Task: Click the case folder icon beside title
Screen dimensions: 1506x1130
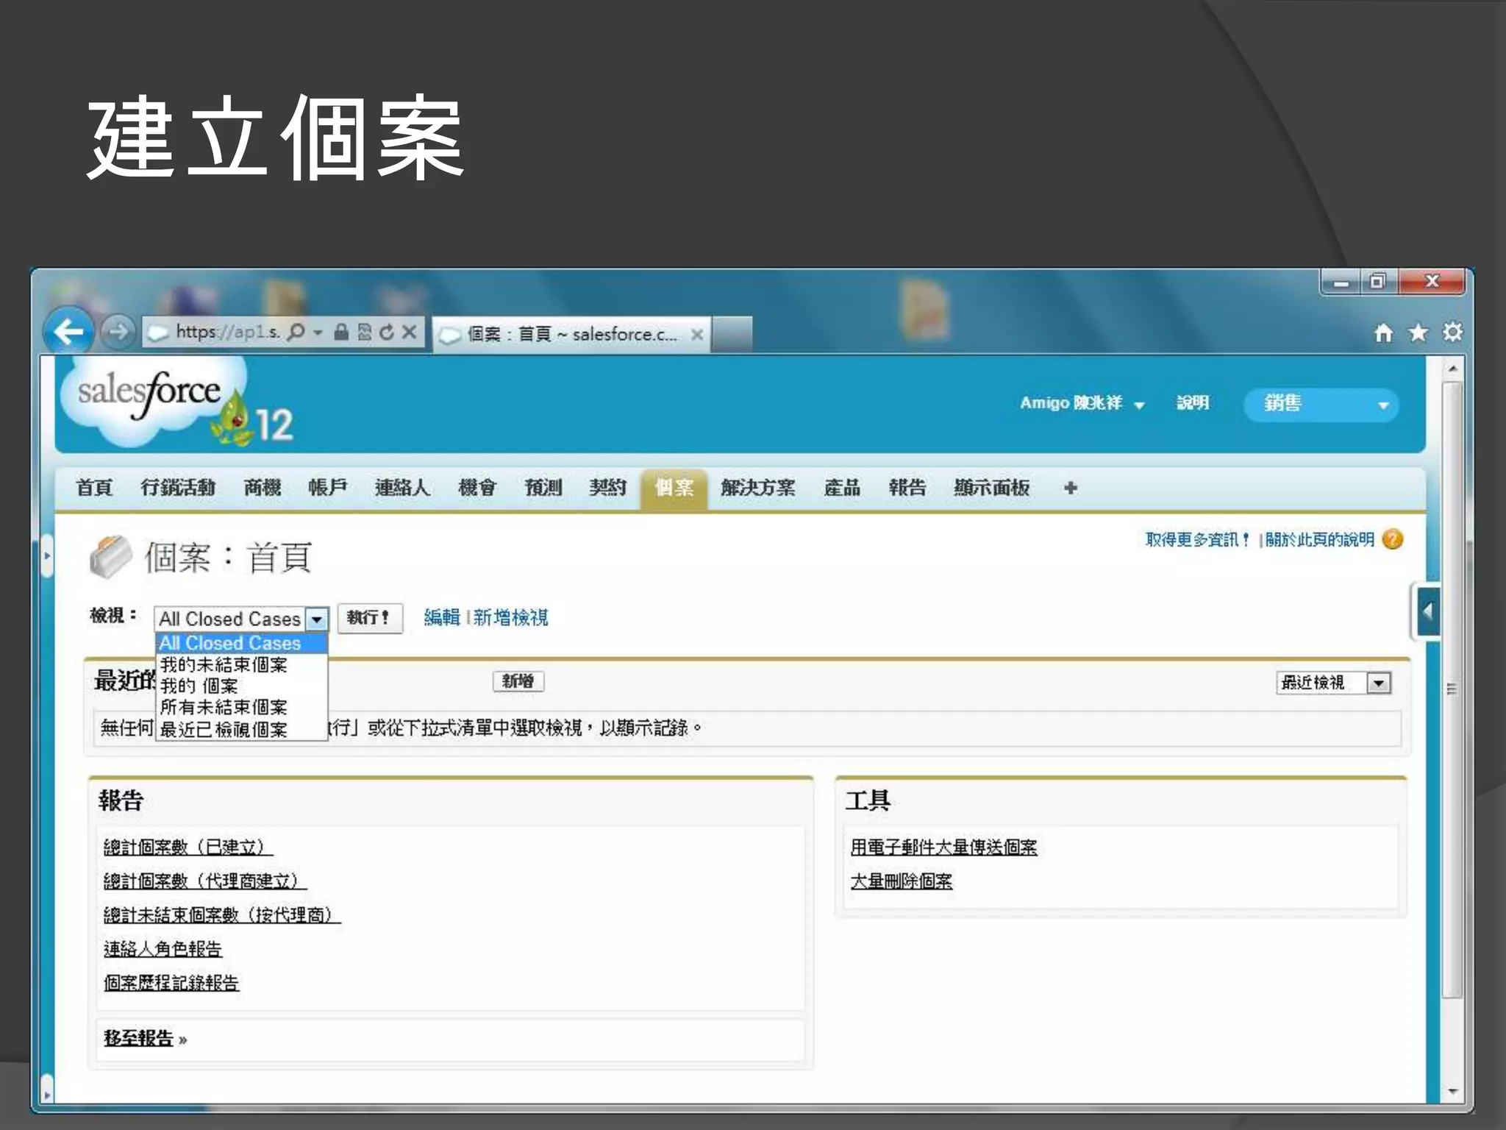Action: click(110, 557)
